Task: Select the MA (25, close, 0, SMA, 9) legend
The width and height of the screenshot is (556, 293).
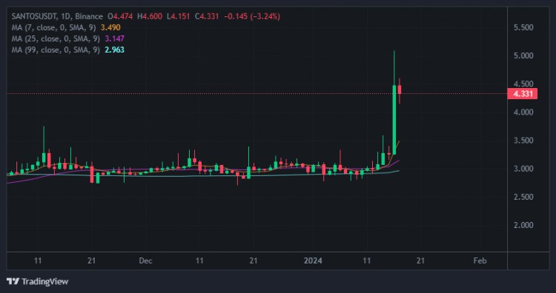Action: 57,38
